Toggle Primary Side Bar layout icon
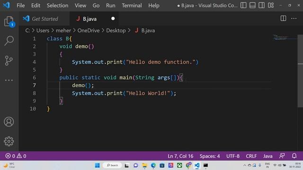The width and height of the screenshot is (303, 170). coord(243,5)
